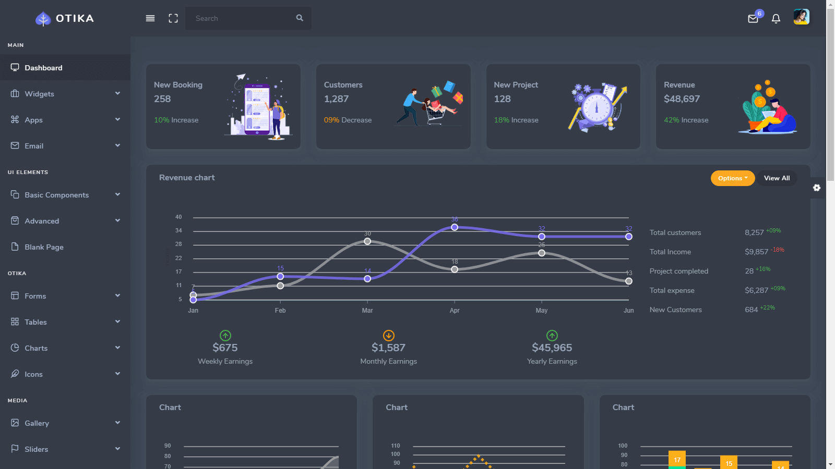Image resolution: width=835 pixels, height=469 pixels.
Task: Click the $45,965 Yearly Earnings value
Action: coord(552,348)
